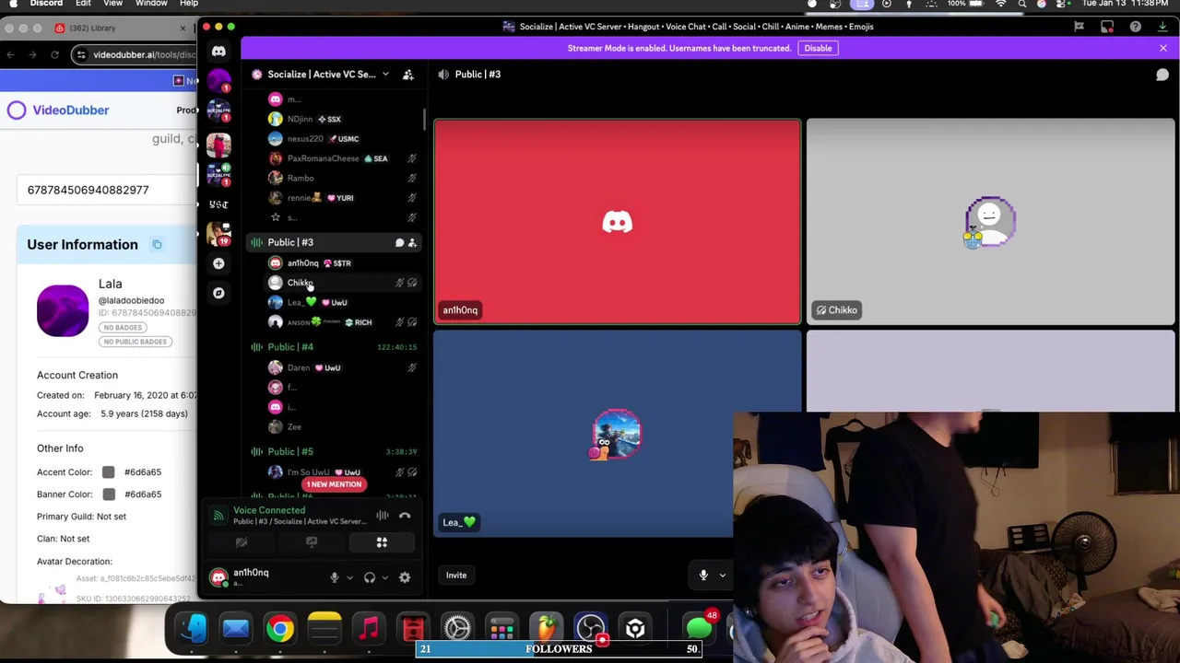The height and width of the screenshot is (663, 1180).
Task: Dismiss the Streamer Mode banner
Action: 1162,48
